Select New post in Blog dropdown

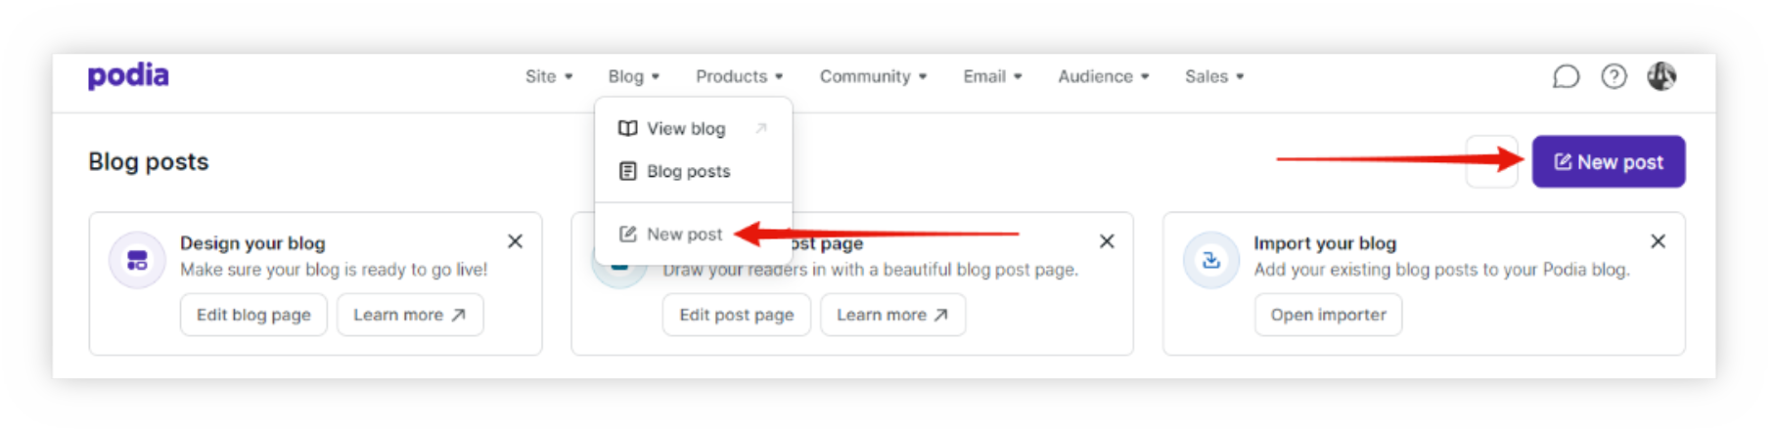click(683, 235)
